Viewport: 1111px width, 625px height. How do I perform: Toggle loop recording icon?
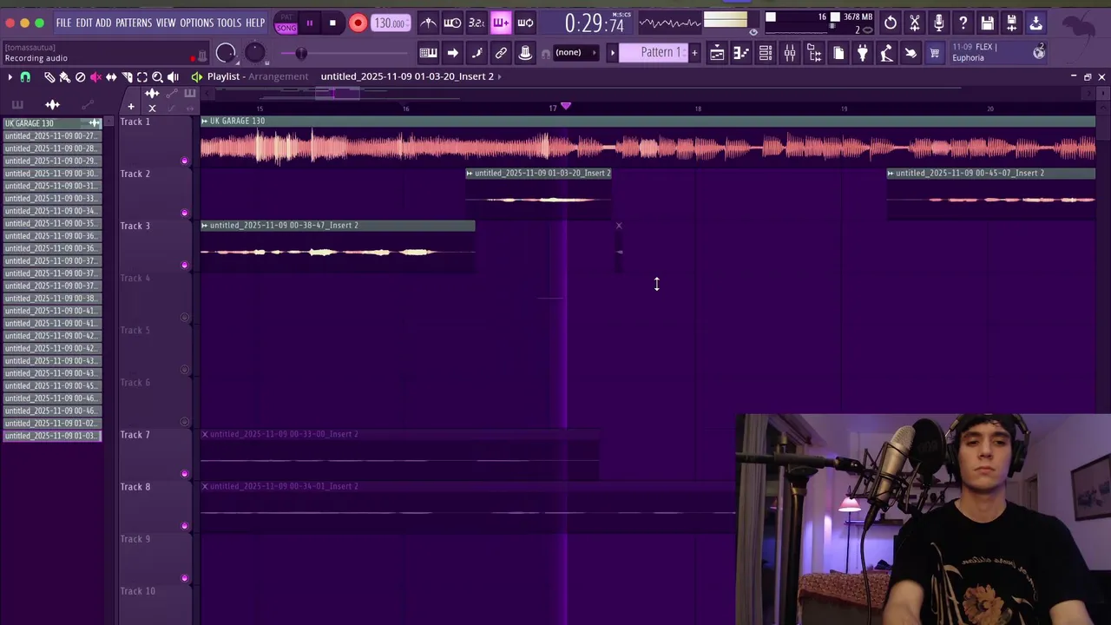(525, 23)
